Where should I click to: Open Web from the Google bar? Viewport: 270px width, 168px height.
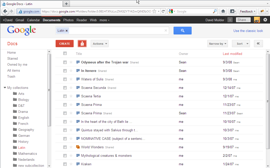click(93, 20)
